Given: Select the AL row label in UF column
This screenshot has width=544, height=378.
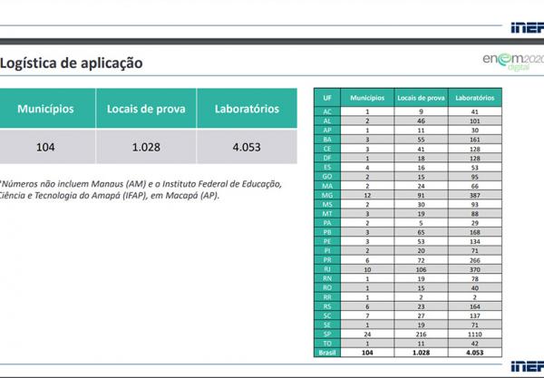Looking at the screenshot, I should [327, 121].
